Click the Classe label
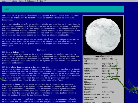The width and height of the screenshot is (138, 103). click(x=87, y=74)
